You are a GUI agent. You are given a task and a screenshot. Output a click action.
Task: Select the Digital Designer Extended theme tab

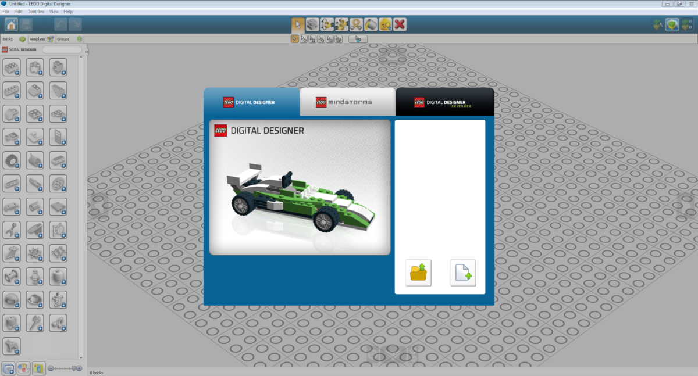(x=445, y=102)
